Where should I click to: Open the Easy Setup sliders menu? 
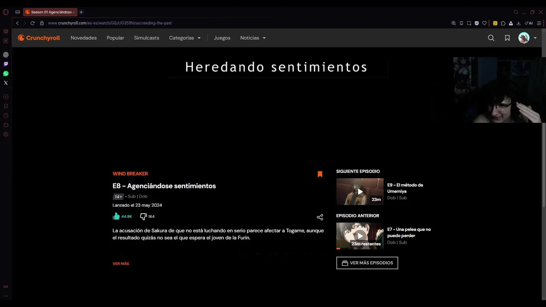point(539,23)
